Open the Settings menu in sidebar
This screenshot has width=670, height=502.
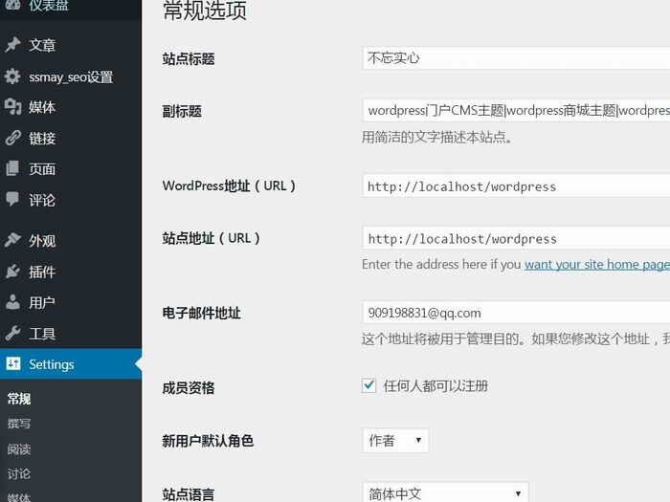52,364
